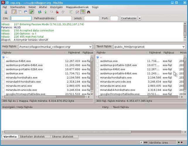Screen dimensions: 188x146
Task: Toggle the local directory tree icon
Action: [20, 12]
